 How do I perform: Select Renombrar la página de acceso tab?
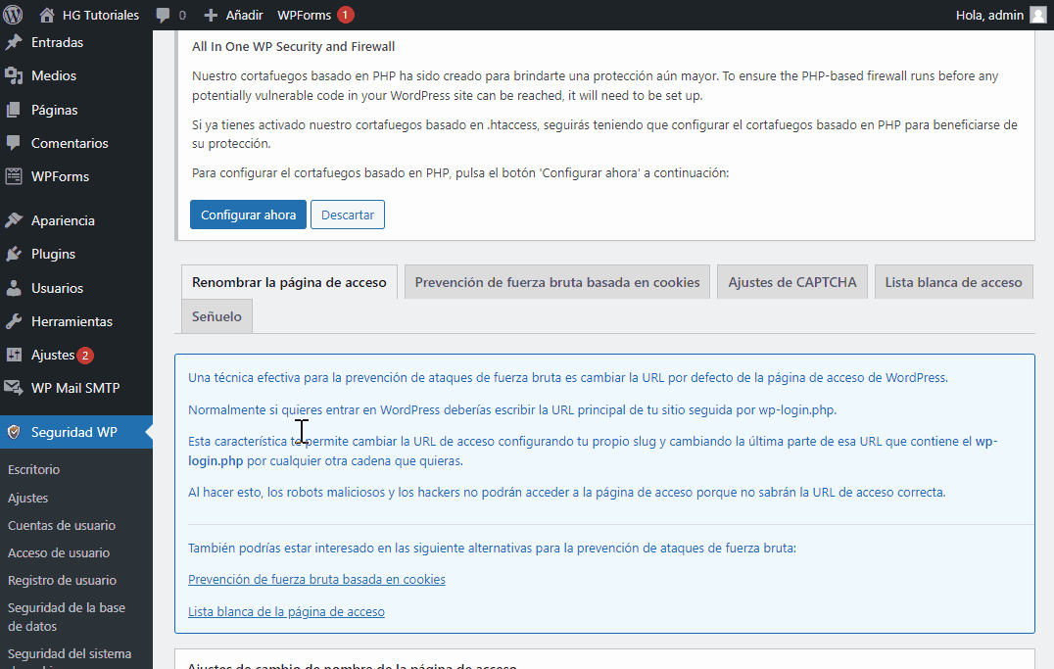pos(289,282)
